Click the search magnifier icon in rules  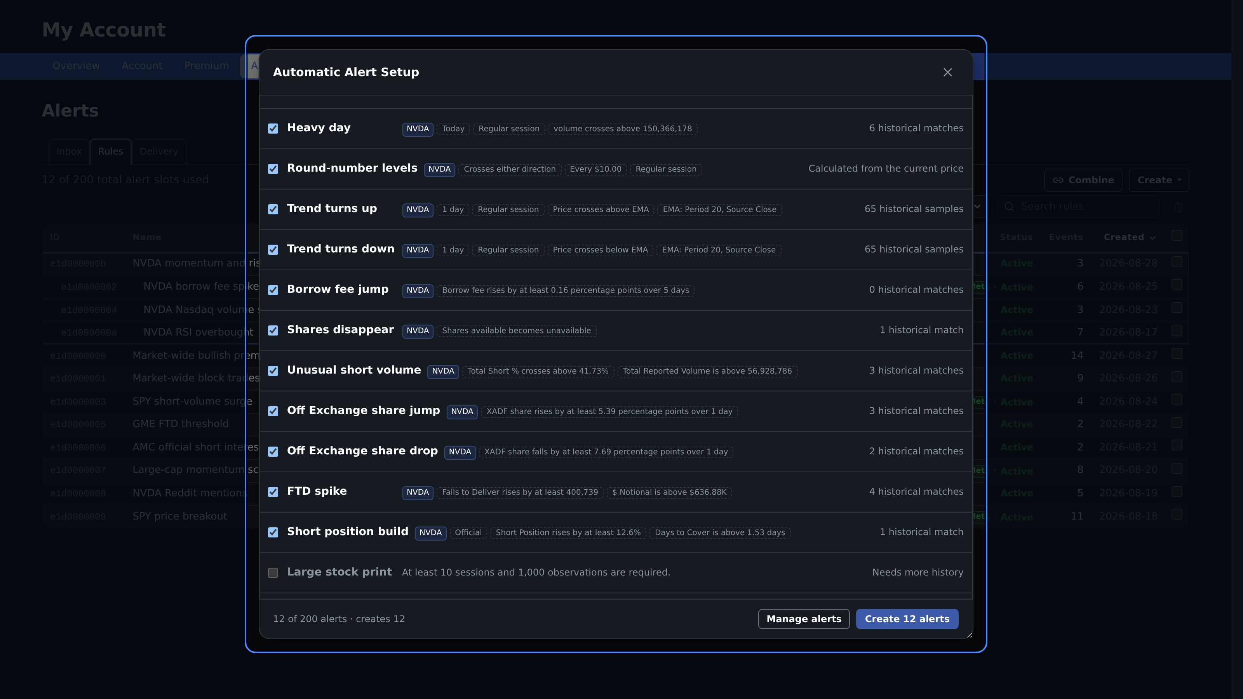[1009, 207]
